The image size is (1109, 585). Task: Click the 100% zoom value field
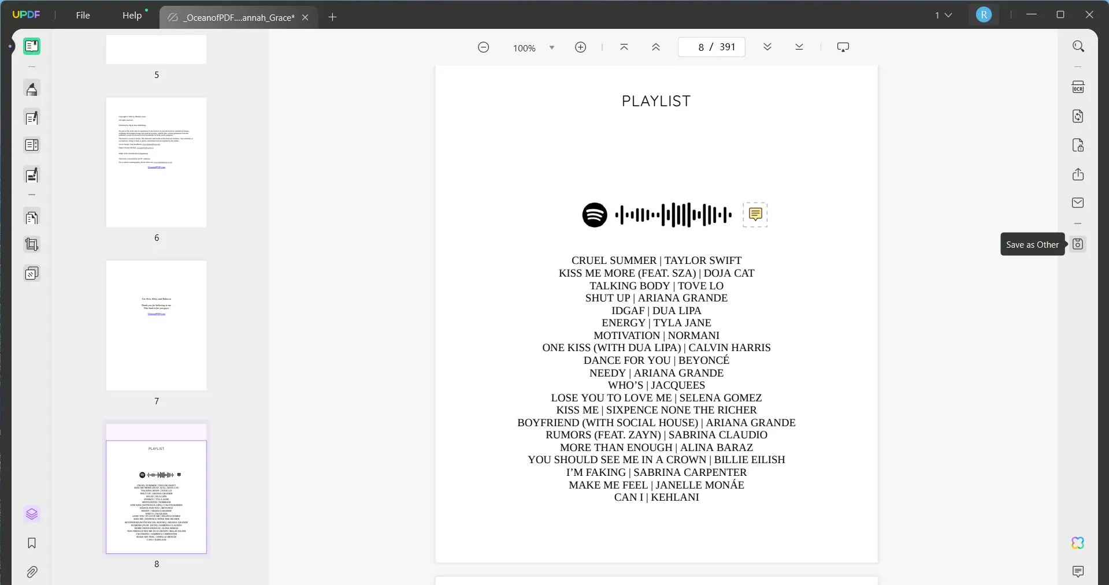click(524, 48)
